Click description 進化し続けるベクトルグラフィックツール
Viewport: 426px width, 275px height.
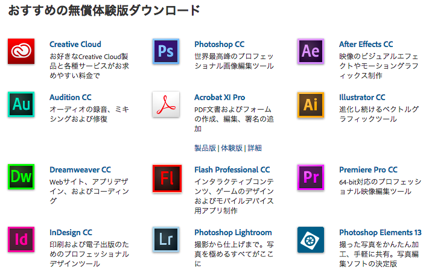(x=379, y=114)
